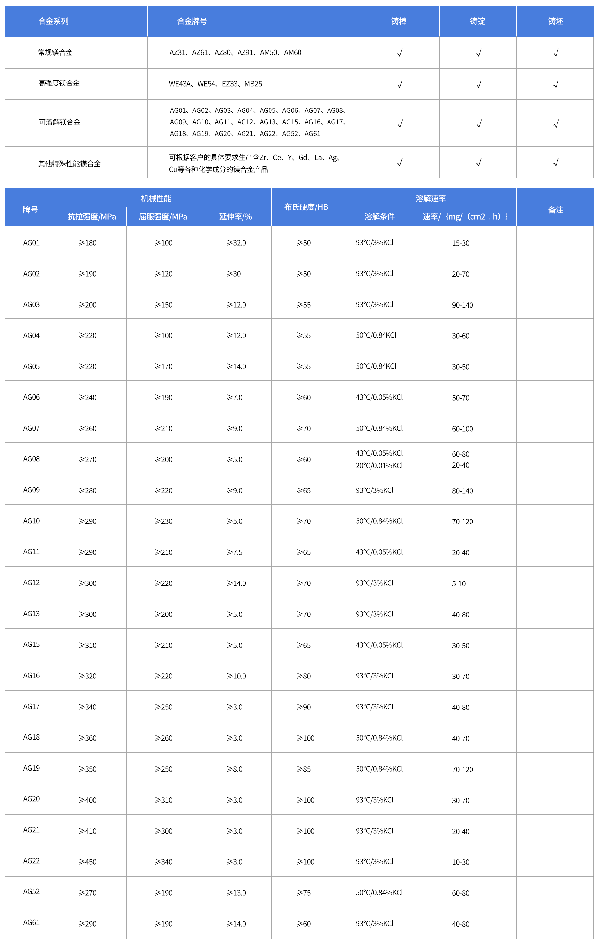Select the 合金牌号 column header

click(192, 21)
